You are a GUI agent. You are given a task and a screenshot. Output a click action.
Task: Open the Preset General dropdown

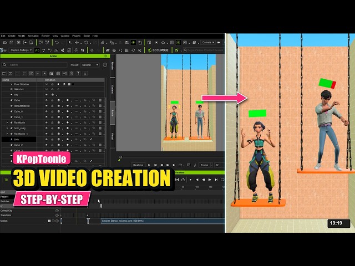[x=90, y=65]
